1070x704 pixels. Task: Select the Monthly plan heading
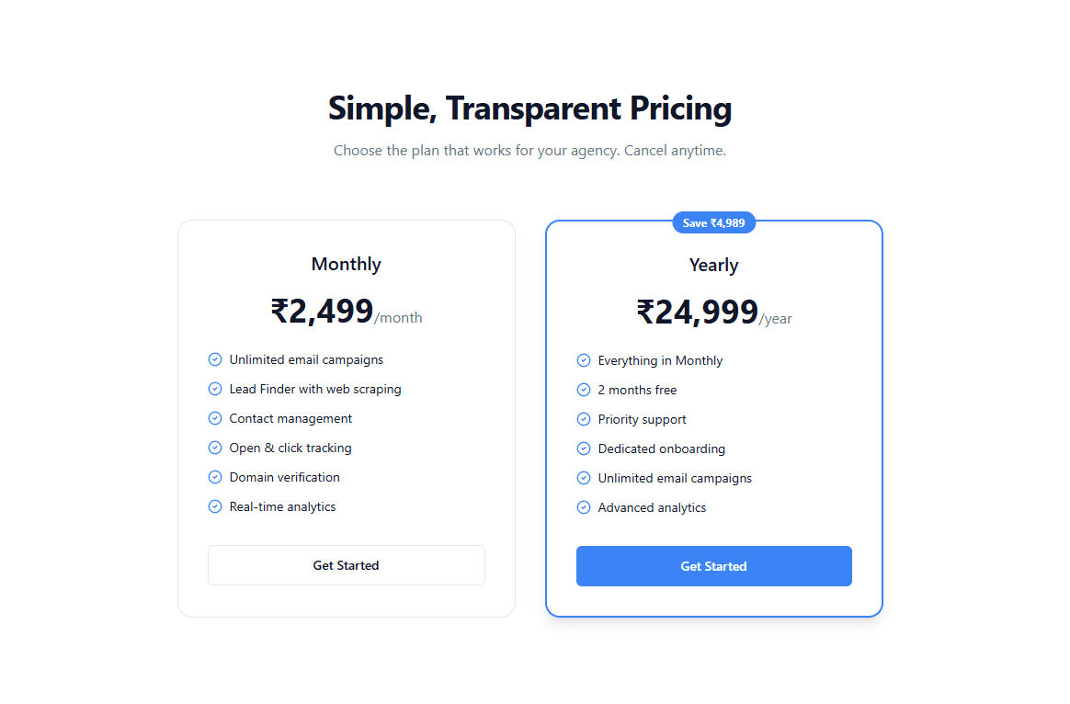346,264
